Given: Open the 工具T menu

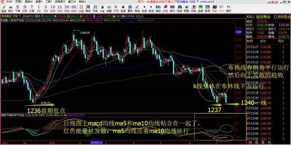Looking at the screenshot, I should (x=49, y=2).
